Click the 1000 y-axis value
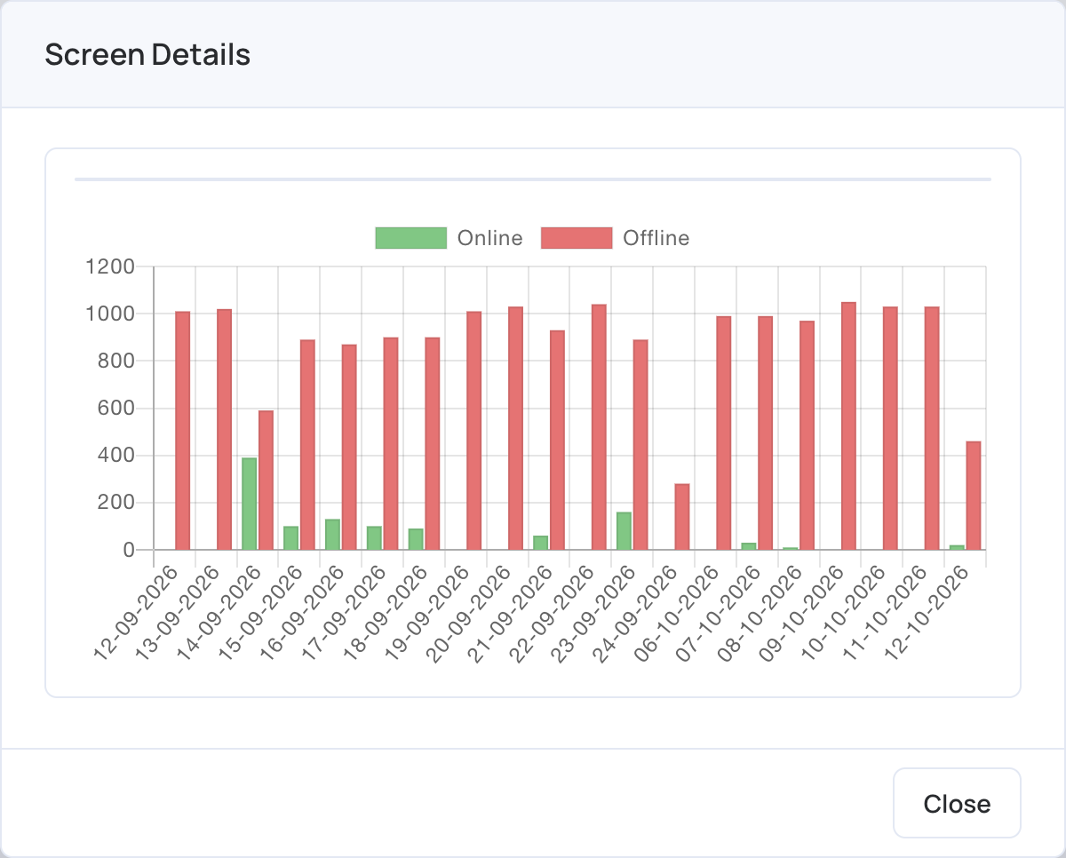Image resolution: width=1066 pixels, height=858 pixels. [x=110, y=314]
